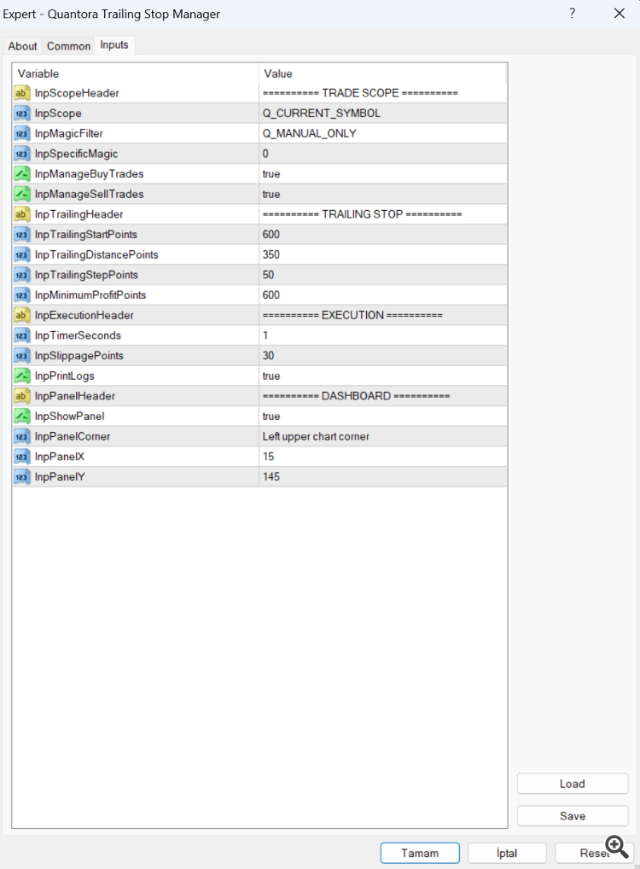Click the integer icon beside InpPanelY
This screenshot has height=869, width=640.
21,477
